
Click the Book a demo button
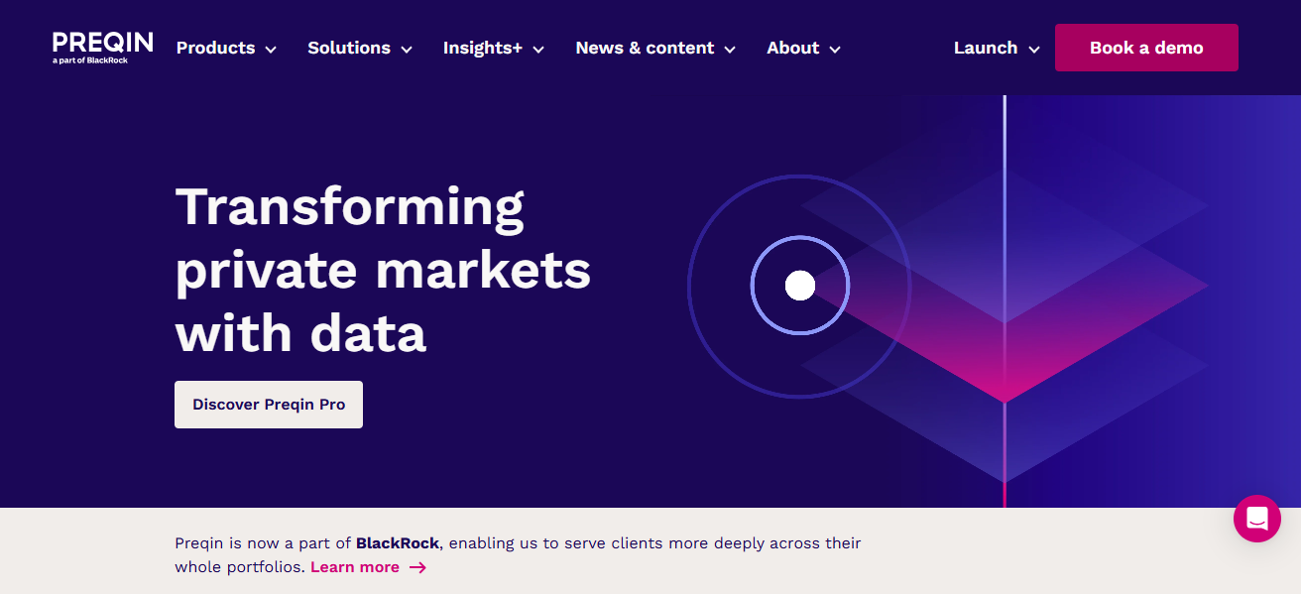click(x=1146, y=48)
